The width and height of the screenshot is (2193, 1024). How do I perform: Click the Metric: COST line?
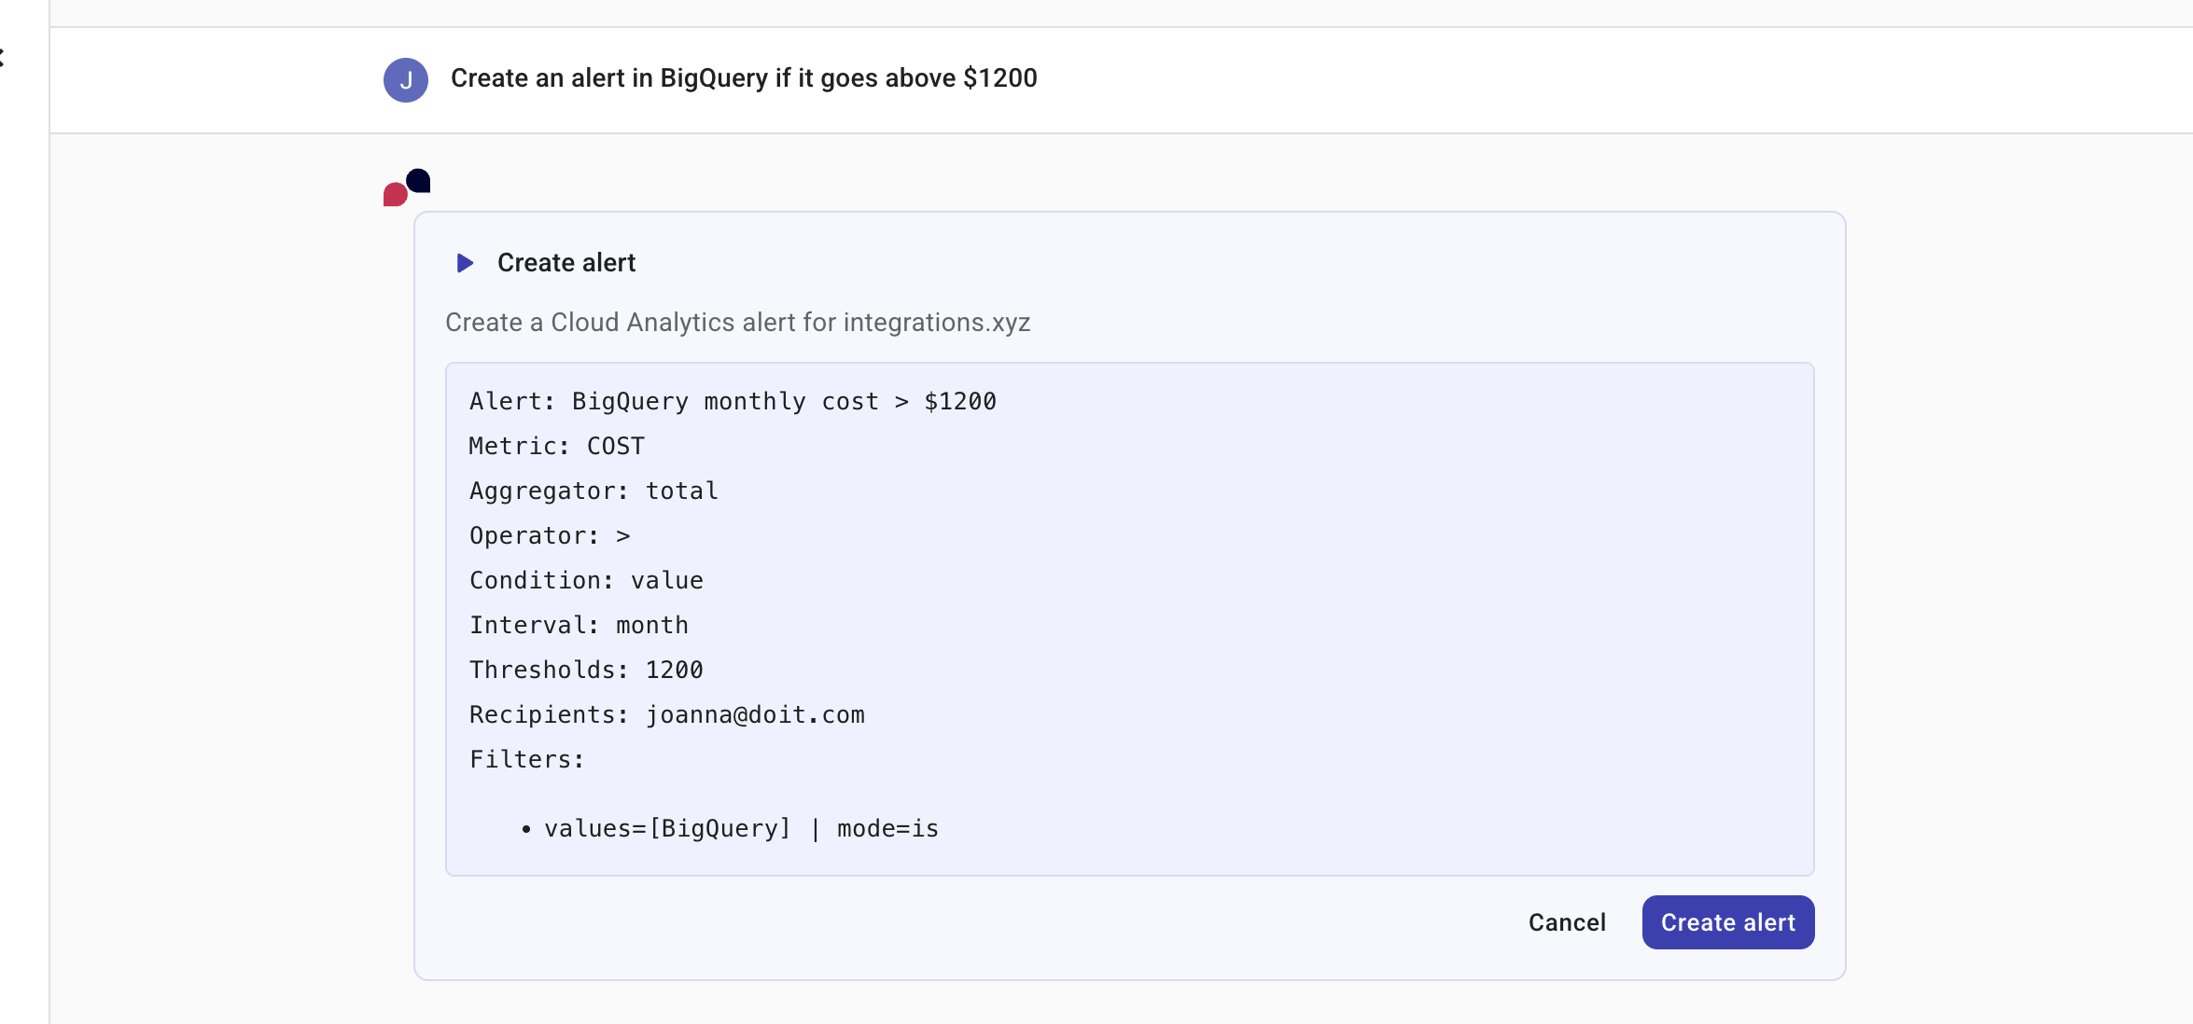556,446
